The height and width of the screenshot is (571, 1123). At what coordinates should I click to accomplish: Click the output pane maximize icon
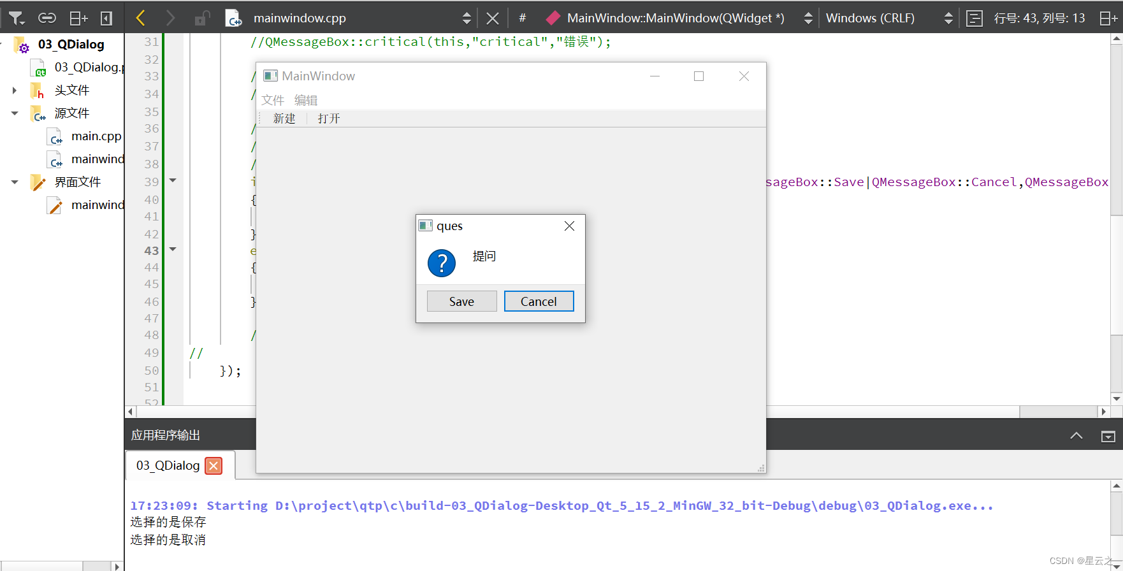click(x=1108, y=437)
